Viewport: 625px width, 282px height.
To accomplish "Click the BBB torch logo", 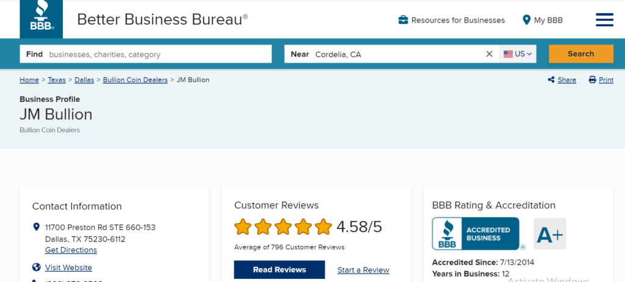I will [41, 19].
